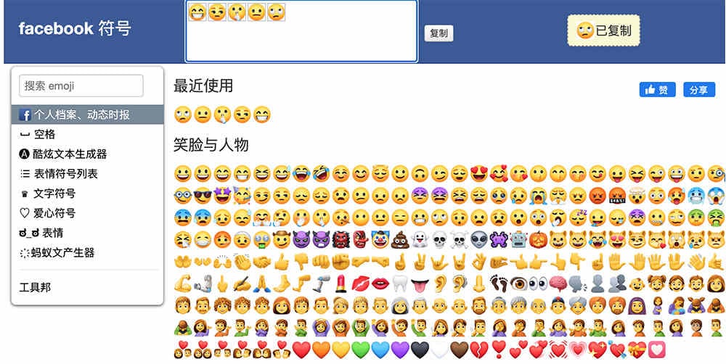This screenshot has height=364, width=726.
Task: Insert the thumbs down emoji
Action: 301,261
